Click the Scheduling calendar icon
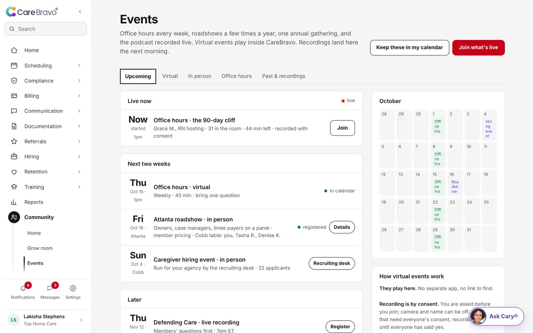Screen dimensions: 533x333 (14, 65)
